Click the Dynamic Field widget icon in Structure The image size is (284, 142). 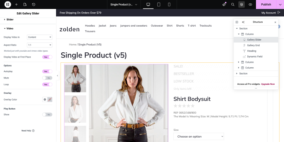click(244, 56)
